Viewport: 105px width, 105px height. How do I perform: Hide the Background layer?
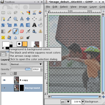[4, 88]
